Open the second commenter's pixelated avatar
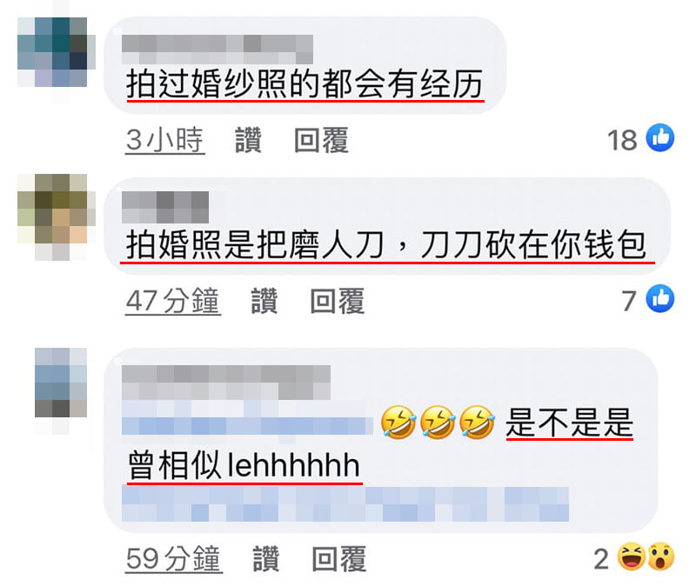Viewport: 696px width, 586px height. coord(57,216)
